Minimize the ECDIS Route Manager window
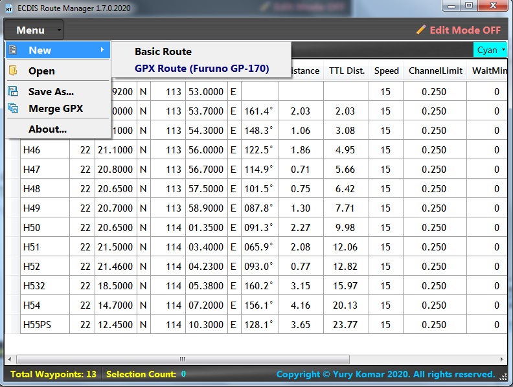 point(451,6)
